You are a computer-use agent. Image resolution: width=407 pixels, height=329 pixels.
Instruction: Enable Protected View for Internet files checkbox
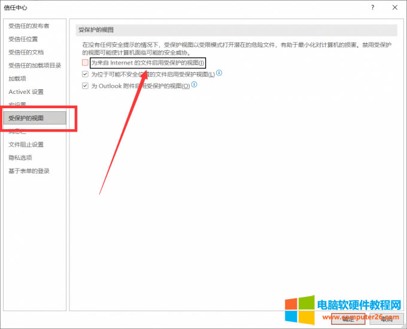click(x=86, y=63)
